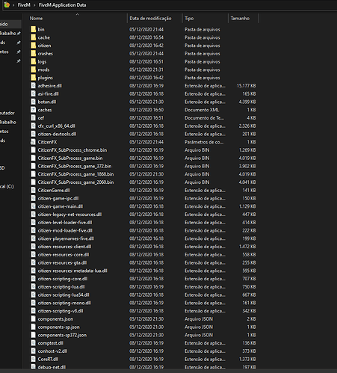This screenshot has height=373, width=337.
Task: Toggle sort direction arrow above Nome
Action: pyautogui.click(x=78, y=14)
